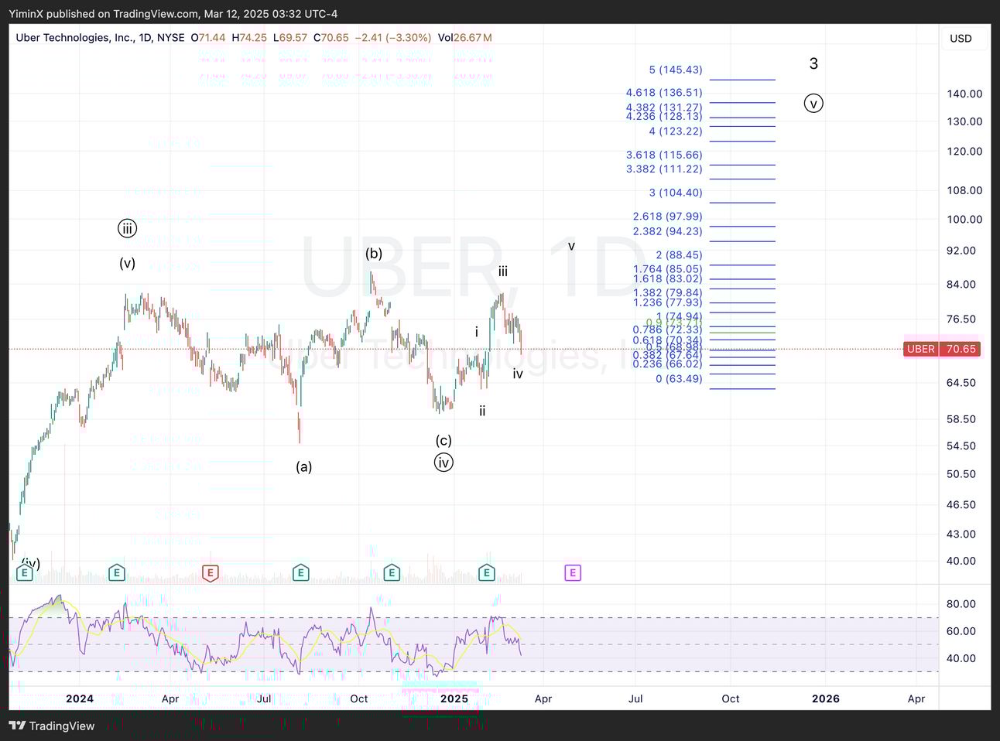Screen dimensions: 1000x741
Task: Click the teal earnings marker under the (b) peak
Action: [392, 573]
